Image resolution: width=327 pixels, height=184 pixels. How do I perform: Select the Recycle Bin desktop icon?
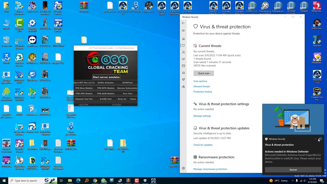6,41
